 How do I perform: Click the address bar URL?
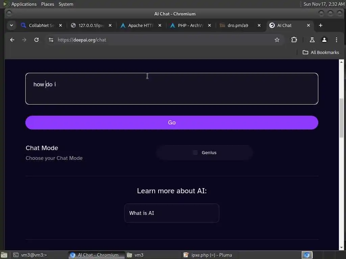[82, 40]
